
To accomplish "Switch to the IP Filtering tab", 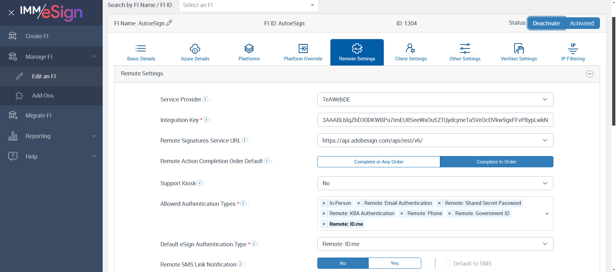I will (x=573, y=52).
